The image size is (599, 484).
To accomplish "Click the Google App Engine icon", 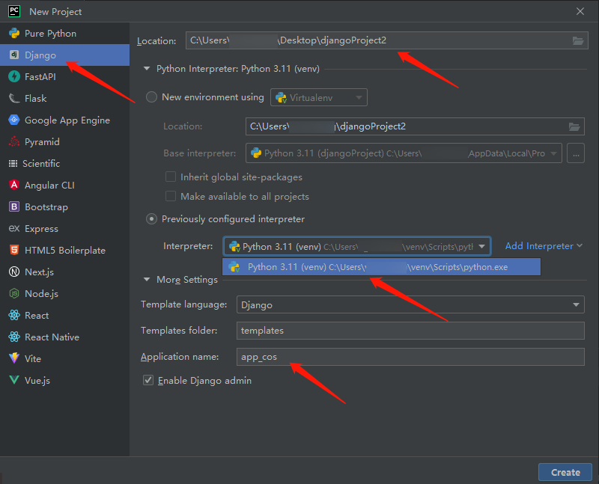I will [x=14, y=120].
